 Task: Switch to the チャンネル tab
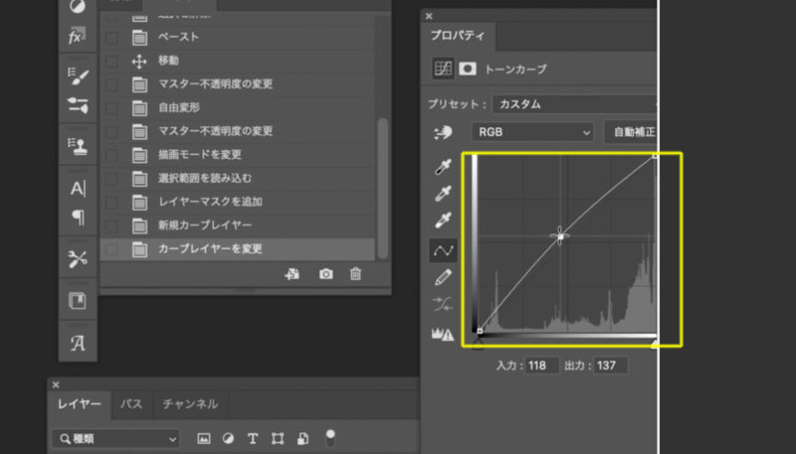pos(190,404)
